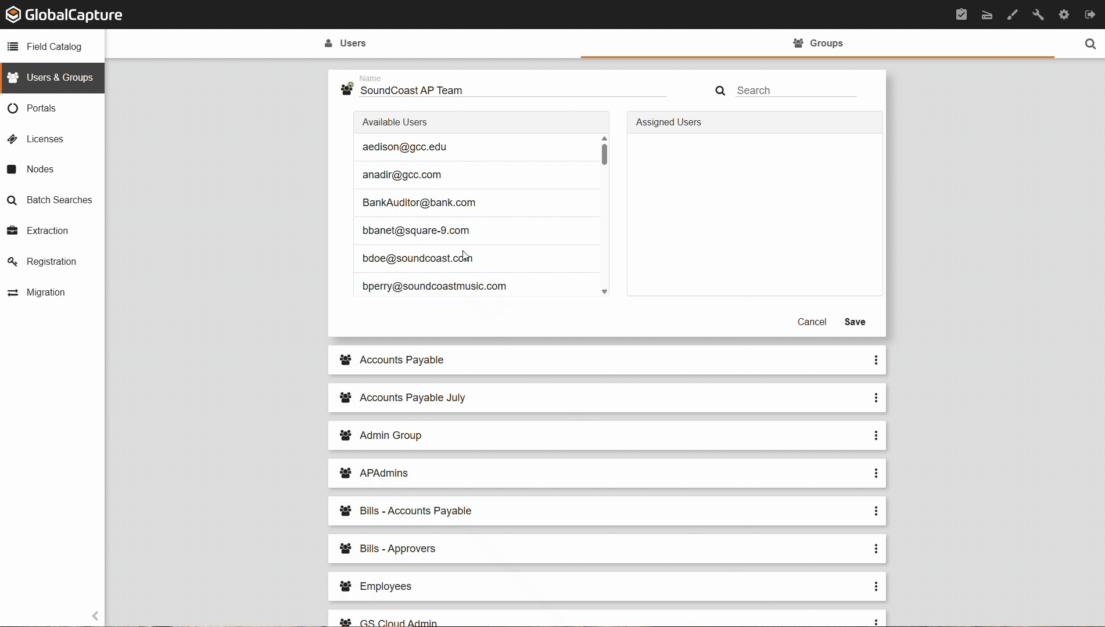The height and width of the screenshot is (627, 1105).
Task: Open the clipboard check icon in top bar
Action: coord(962,15)
